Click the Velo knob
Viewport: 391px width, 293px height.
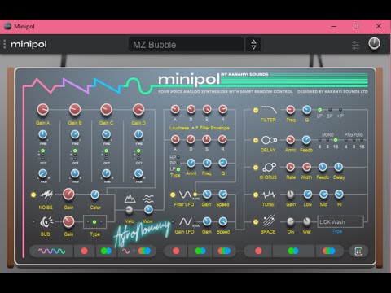pos(129,209)
